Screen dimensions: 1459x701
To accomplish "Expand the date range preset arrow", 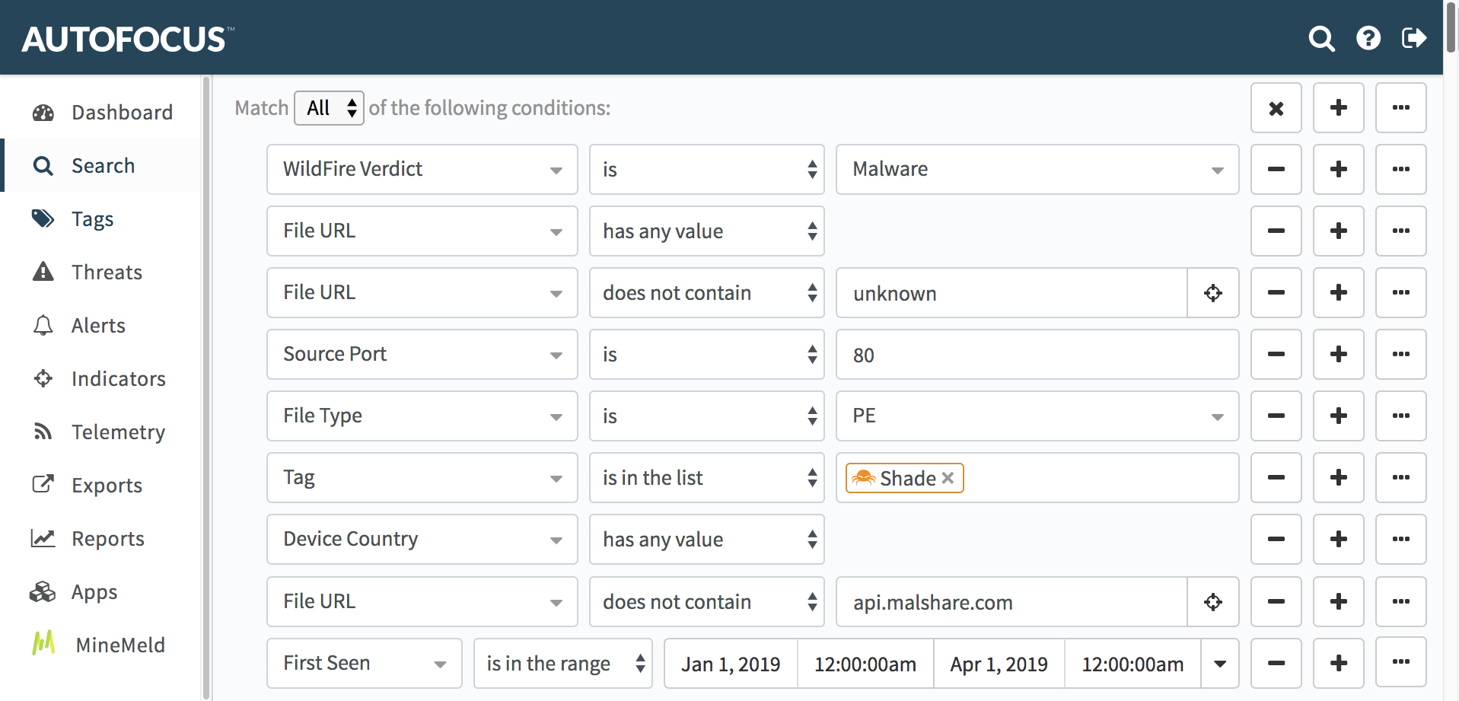I will pyautogui.click(x=1220, y=664).
